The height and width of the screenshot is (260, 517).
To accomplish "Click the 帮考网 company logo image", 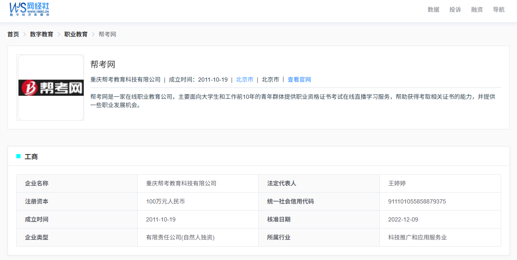I will (50, 88).
